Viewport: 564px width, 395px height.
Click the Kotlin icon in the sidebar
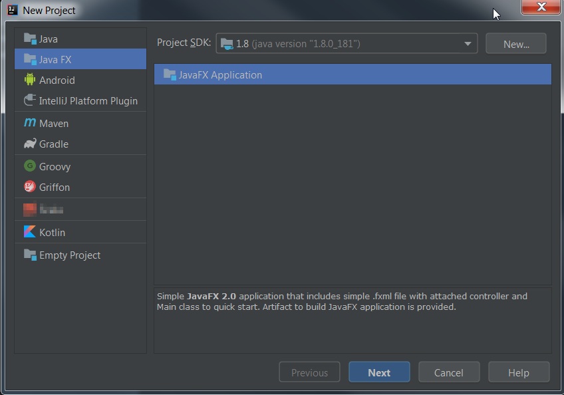(30, 231)
